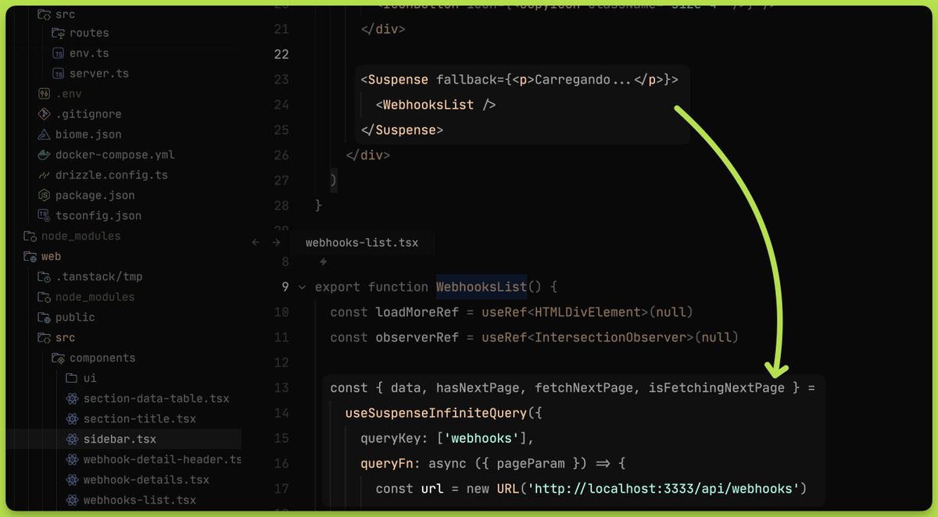Click the TypeScript icon beside server.ts
The width and height of the screenshot is (938, 517).
pos(59,73)
